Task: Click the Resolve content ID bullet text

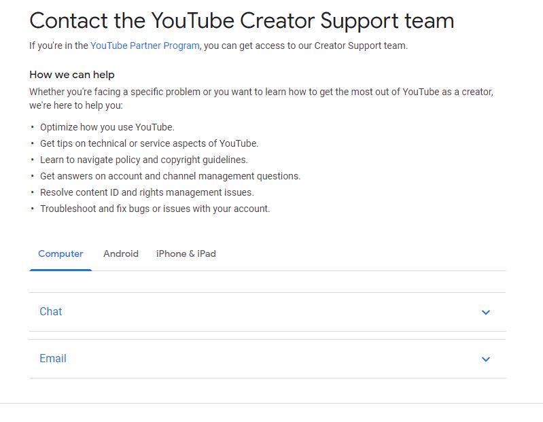Action: point(147,192)
